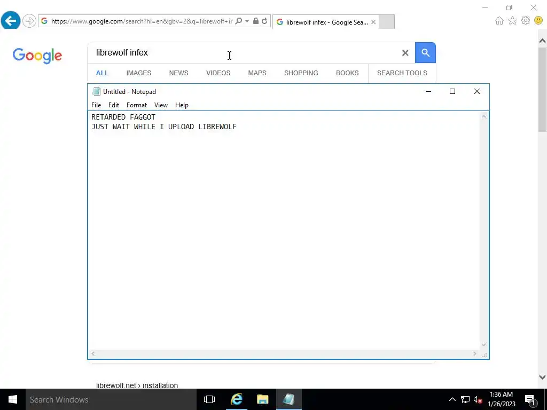
Task: Open Task View from the taskbar
Action: click(209, 399)
